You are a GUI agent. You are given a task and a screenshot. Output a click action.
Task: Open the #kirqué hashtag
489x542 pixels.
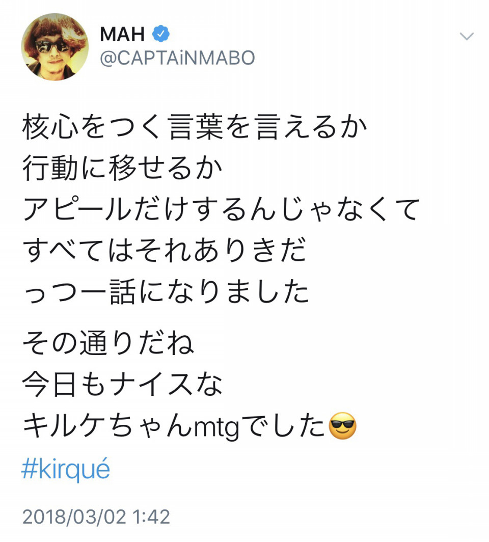(x=66, y=468)
